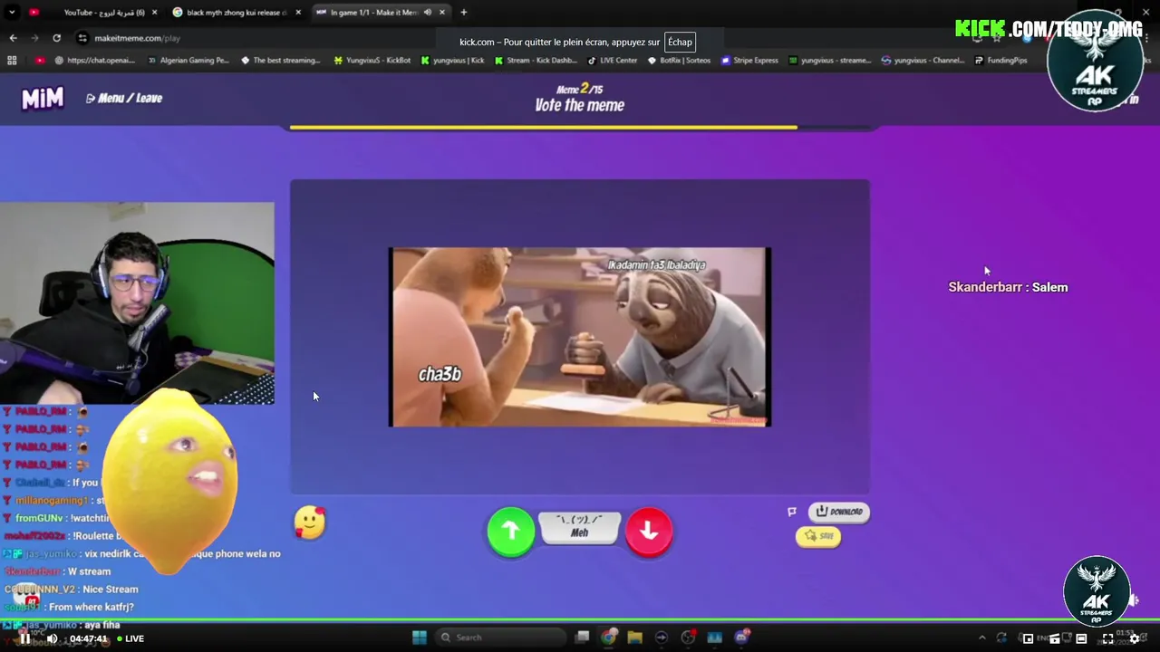Open Stream - Kick Dashboard bookmark
Screen dimensions: 1160x652
click(x=536, y=61)
